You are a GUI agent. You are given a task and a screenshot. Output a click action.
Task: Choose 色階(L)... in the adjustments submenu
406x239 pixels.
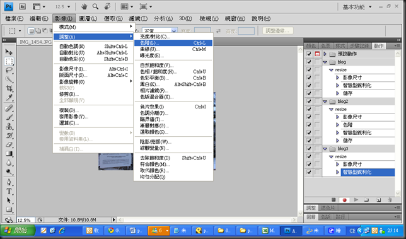pos(173,43)
